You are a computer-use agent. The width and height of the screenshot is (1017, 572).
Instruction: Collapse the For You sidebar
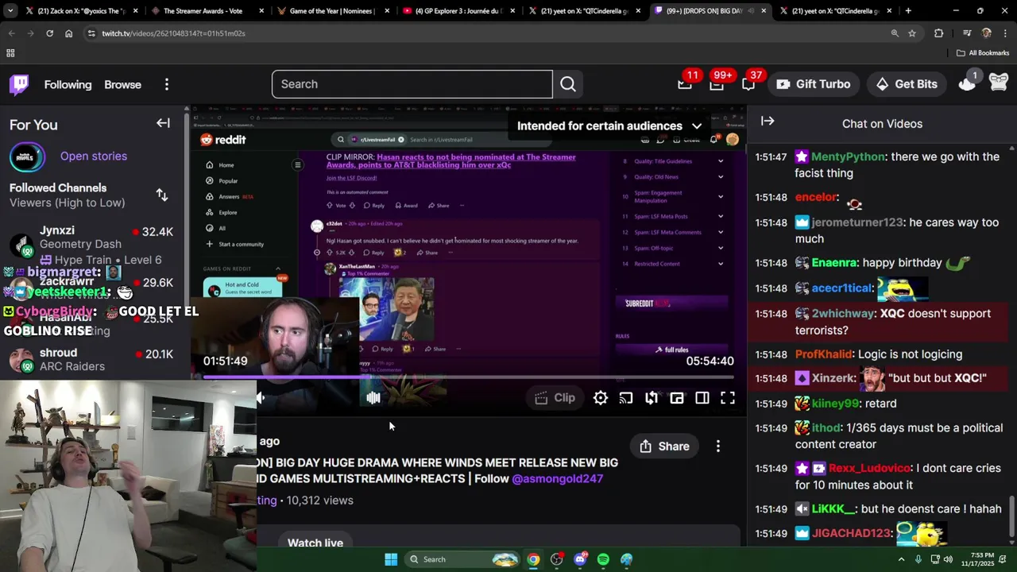pos(163,123)
